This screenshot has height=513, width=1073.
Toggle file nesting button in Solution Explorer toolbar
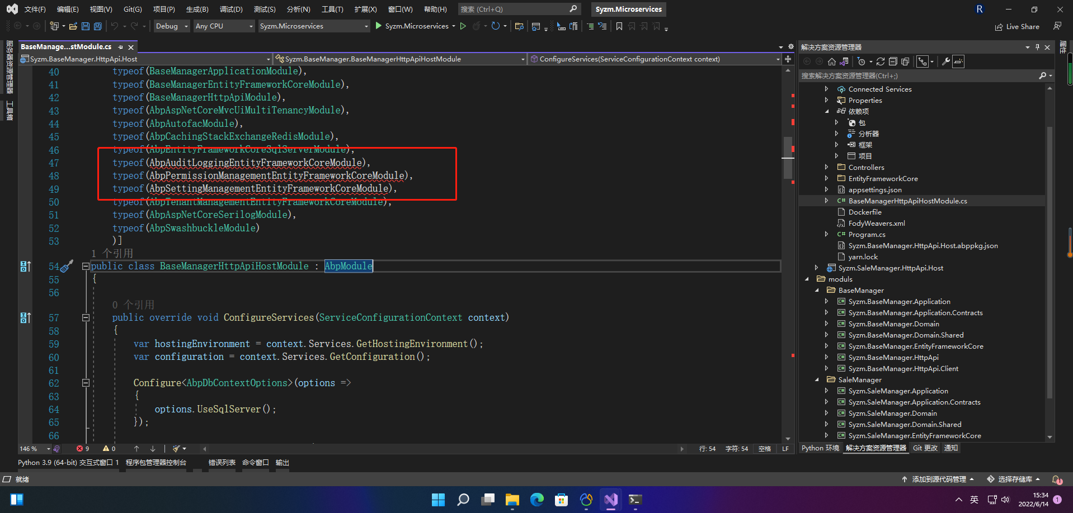click(x=923, y=62)
